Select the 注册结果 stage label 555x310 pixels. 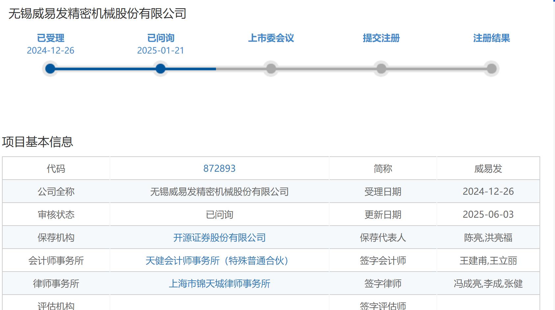pyautogui.click(x=491, y=38)
